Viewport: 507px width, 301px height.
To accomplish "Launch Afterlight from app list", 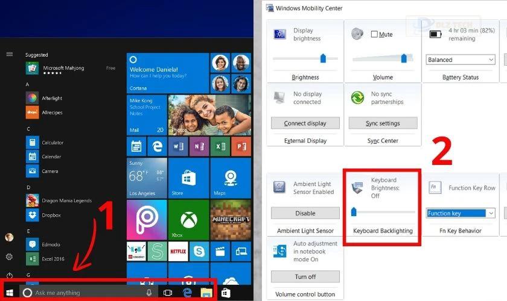I will (44, 98).
